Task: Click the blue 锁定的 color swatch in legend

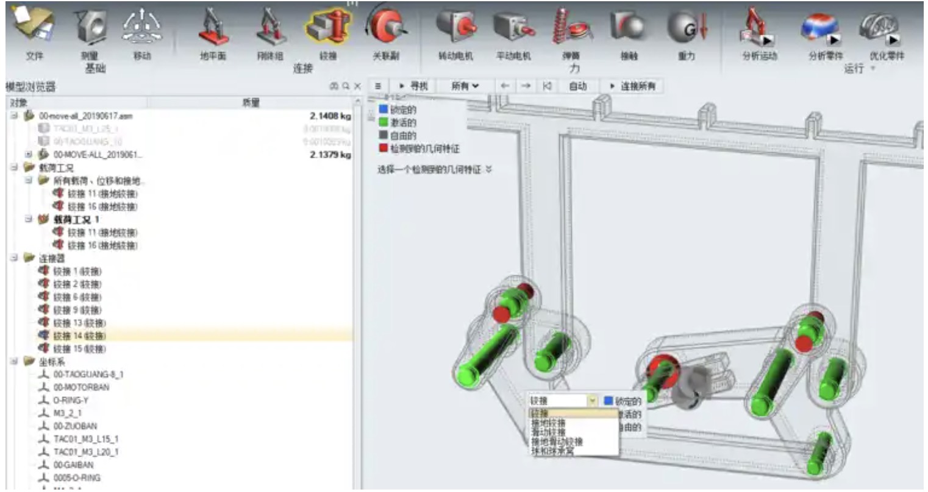Action: coord(383,110)
